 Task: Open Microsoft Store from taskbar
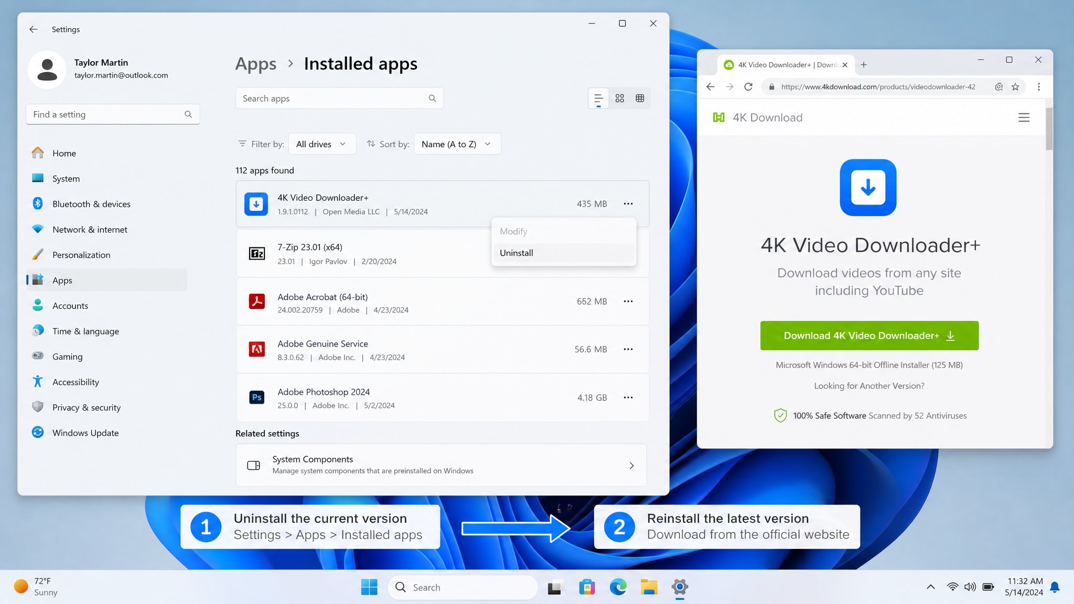tap(587, 587)
